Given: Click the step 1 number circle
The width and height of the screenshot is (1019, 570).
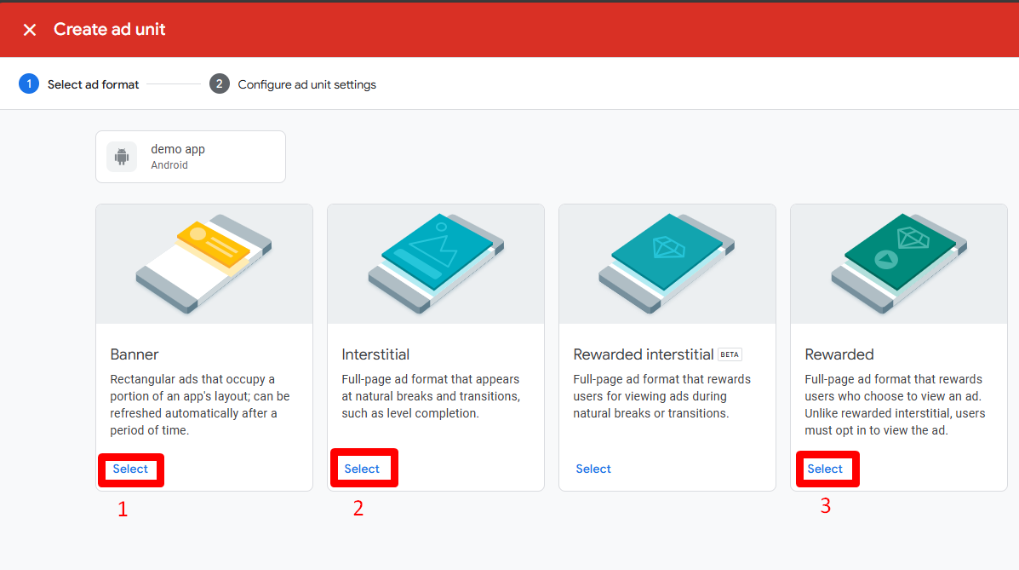Looking at the screenshot, I should point(29,84).
